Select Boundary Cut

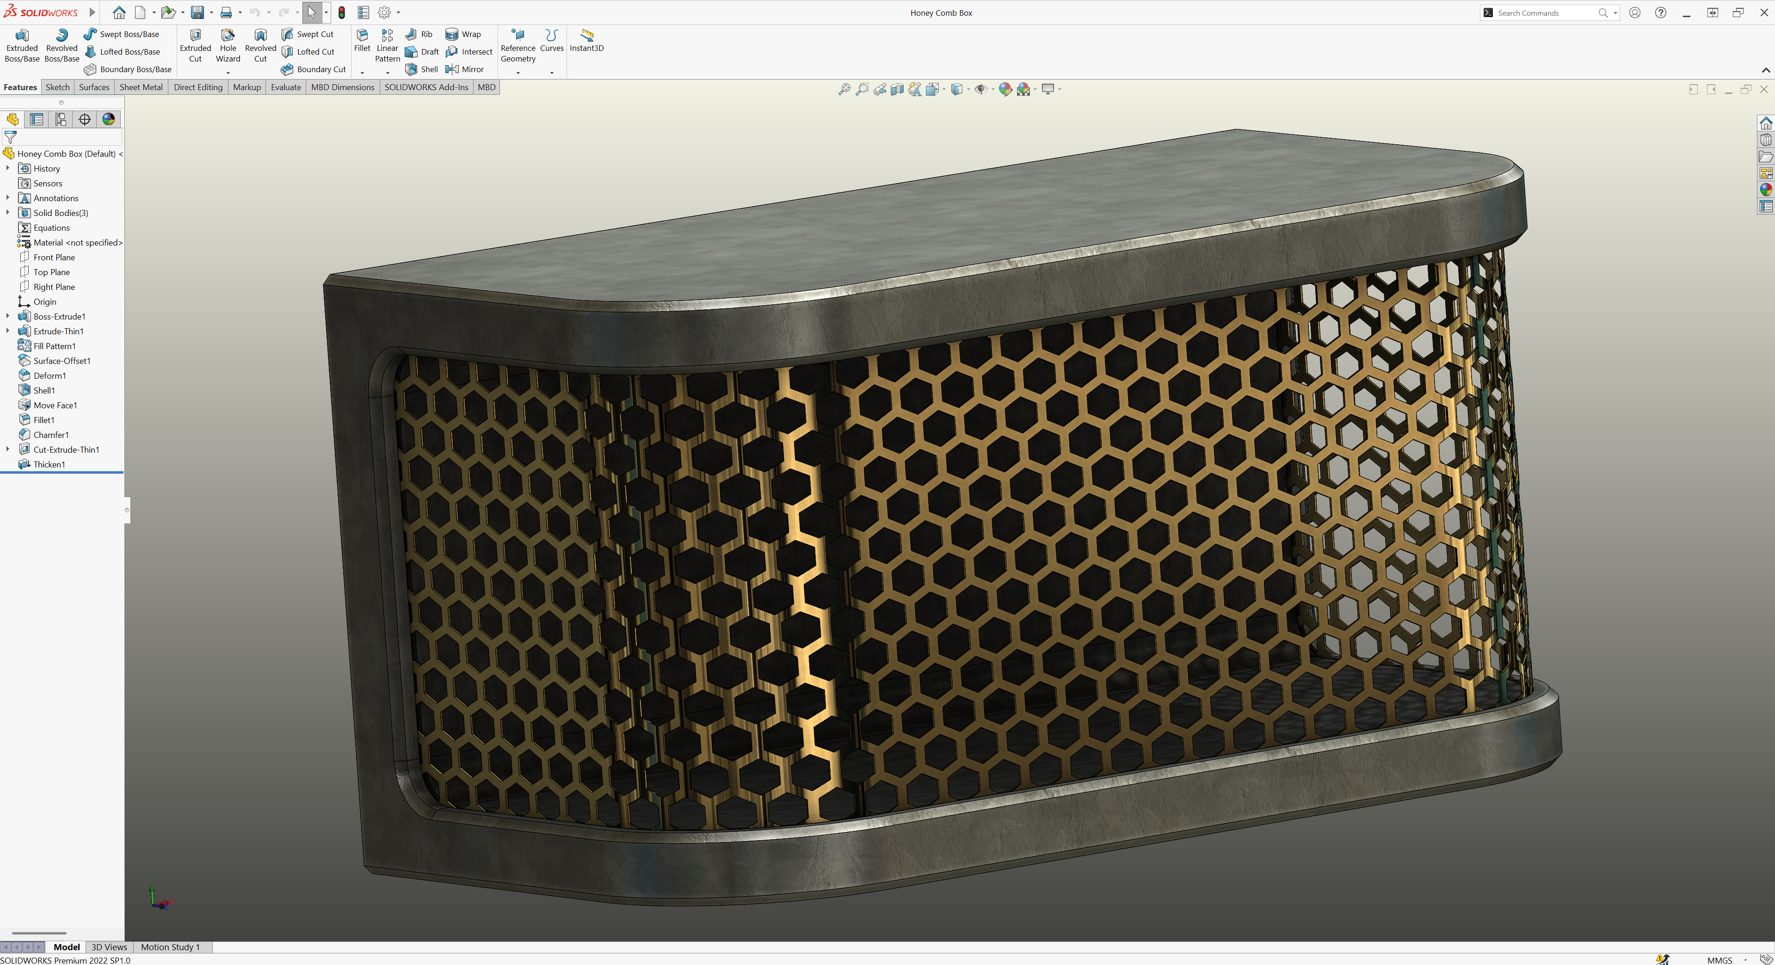tap(314, 69)
